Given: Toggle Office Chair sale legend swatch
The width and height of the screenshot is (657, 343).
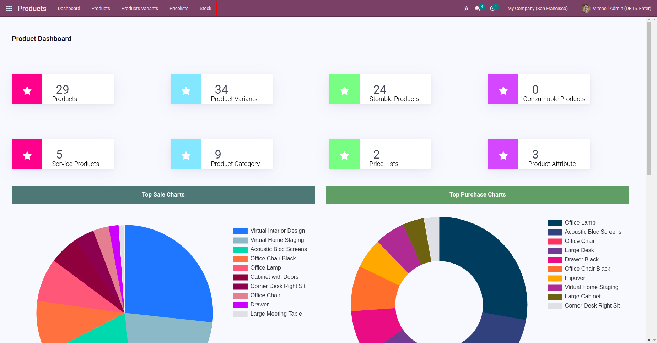Looking at the screenshot, I should (240, 296).
